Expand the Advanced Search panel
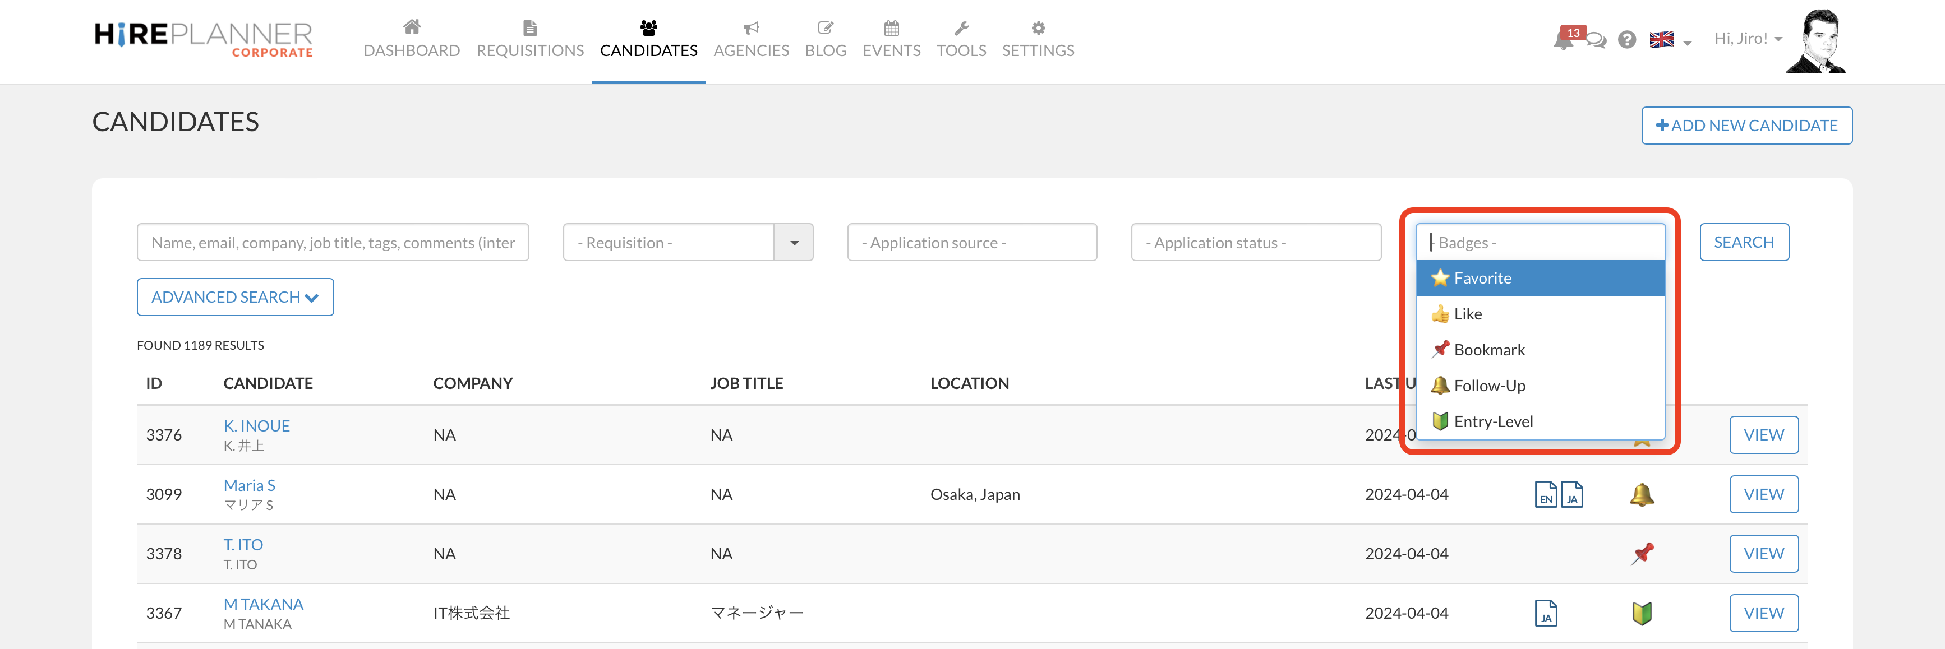This screenshot has width=1945, height=649. (235, 296)
